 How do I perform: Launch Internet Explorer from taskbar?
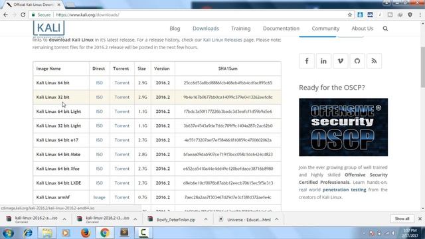[x=28, y=233]
